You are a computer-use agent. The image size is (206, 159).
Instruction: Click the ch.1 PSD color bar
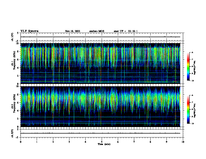point(188,67)
